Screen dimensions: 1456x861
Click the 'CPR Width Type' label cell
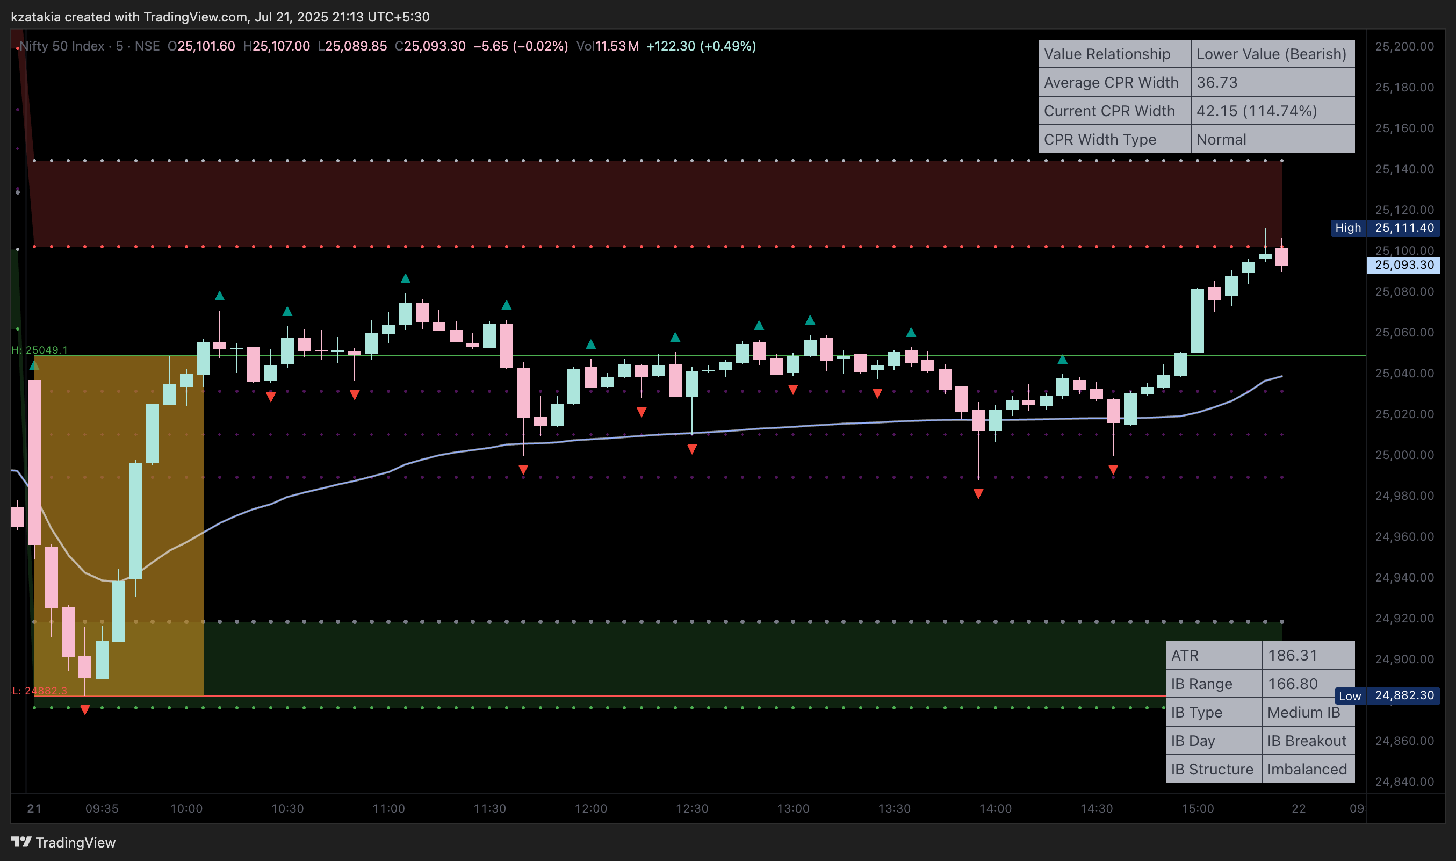pyautogui.click(x=1114, y=139)
